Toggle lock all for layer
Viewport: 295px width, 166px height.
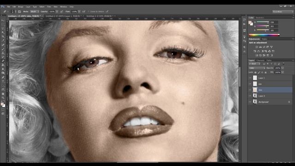pyautogui.click(x=265, y=72)
